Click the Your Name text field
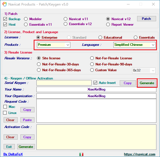Screen dimensions: 160x157 (x=96, y=89)
